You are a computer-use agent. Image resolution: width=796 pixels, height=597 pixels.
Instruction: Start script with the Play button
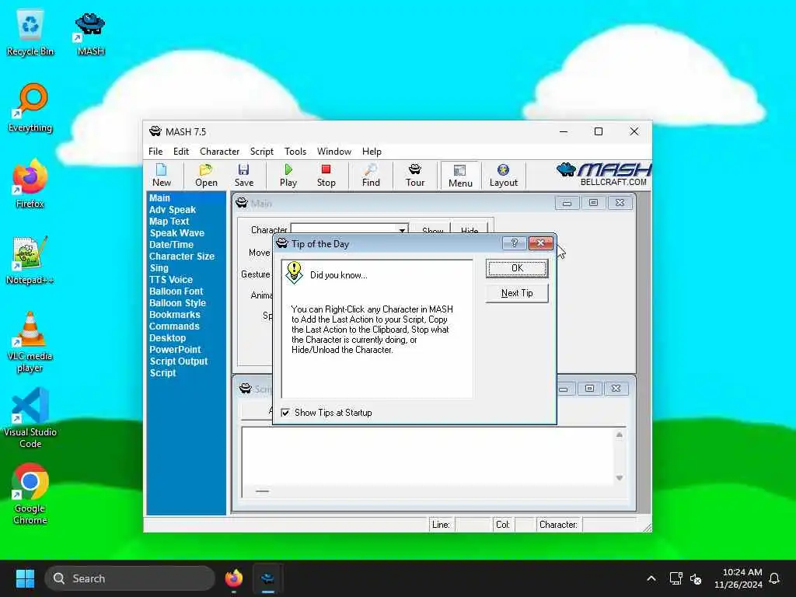(288, 176)
